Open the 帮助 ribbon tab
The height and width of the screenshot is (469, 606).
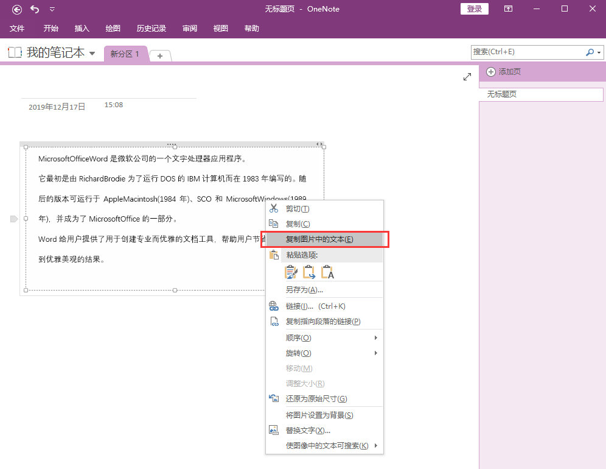click(252, 28)
